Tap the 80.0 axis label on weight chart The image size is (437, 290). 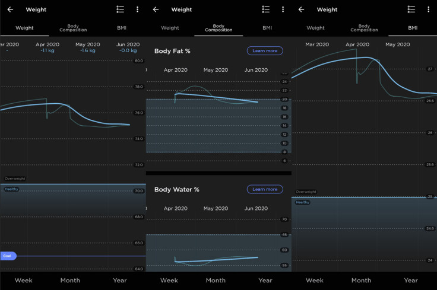pyautogui.click(x=139, y=60)
